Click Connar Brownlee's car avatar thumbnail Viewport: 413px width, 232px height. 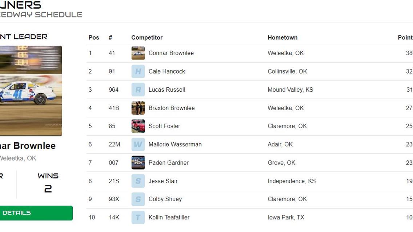[x=138, y=53]
